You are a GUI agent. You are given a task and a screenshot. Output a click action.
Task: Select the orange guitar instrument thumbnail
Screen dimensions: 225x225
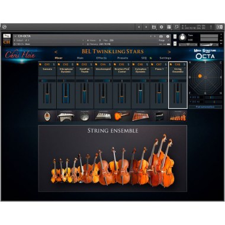121,116
